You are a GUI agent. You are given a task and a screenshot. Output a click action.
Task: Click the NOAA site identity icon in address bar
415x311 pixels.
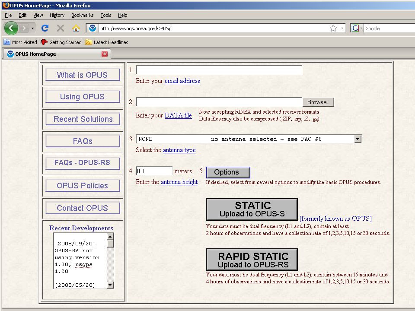click(93, 28)
